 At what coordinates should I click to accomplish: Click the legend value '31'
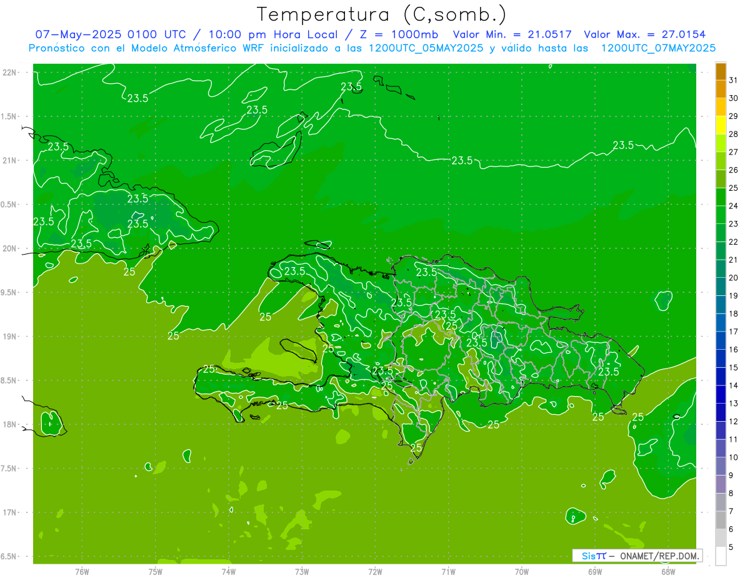(733, 80)
